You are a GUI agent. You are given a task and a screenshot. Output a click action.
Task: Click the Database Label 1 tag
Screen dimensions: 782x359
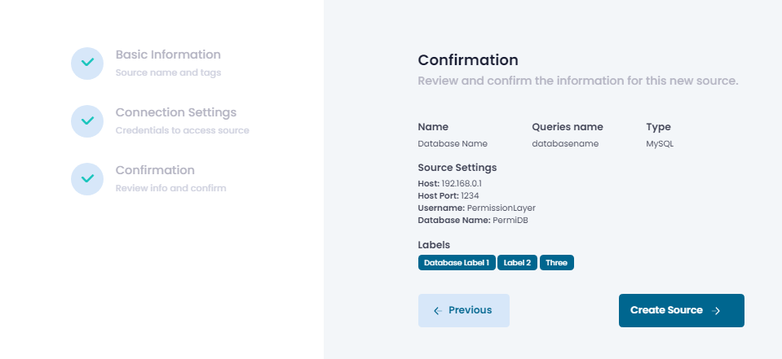pos(457,263)
